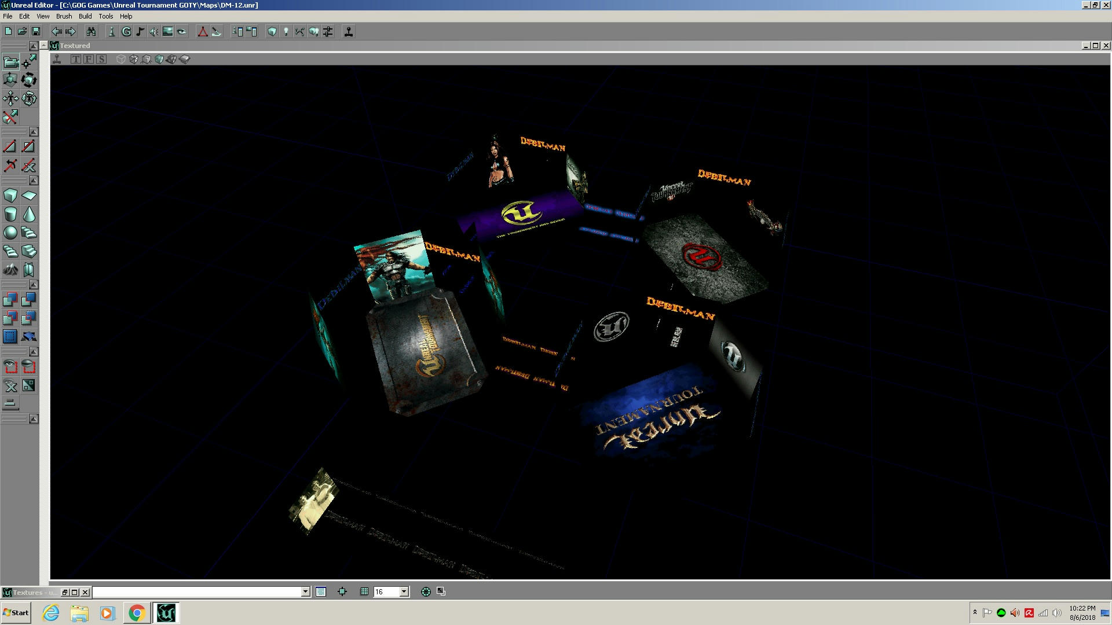Build a cone brush
The width and height of the screenshot is (1112, 625).
(x=29, y=214)
